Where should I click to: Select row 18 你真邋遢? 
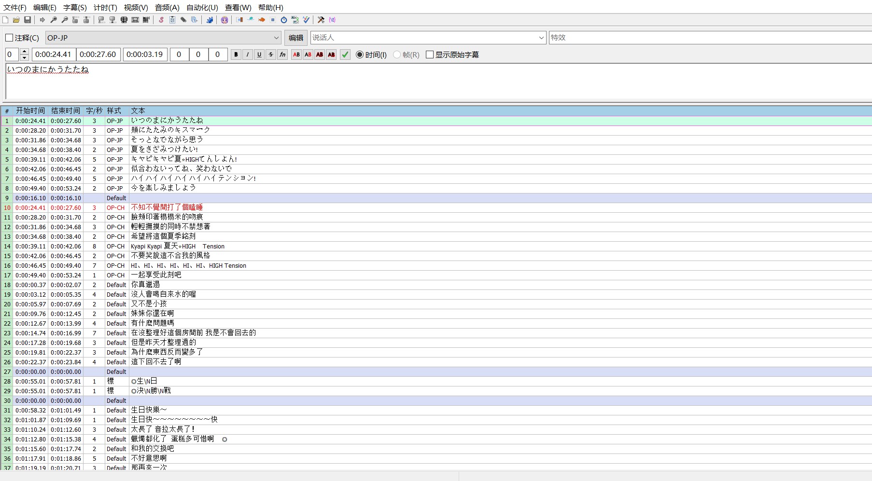[436, 285]
